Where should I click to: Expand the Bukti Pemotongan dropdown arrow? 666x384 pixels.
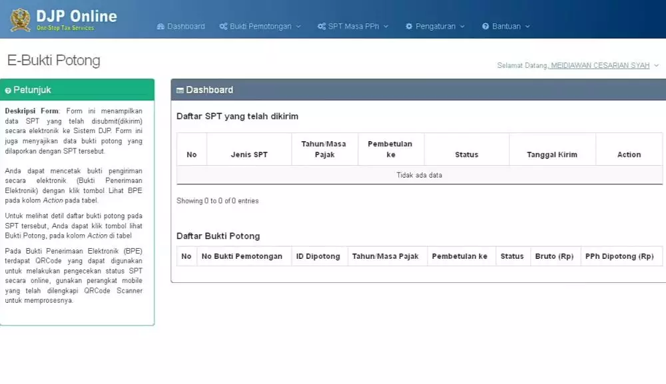[x=298, y=27]
